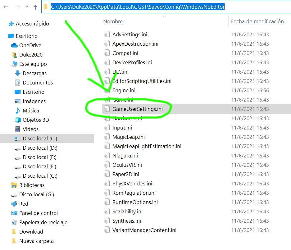The height and width of the screenshot is (250, 291).
Task: Click the Objetos 3D cube icon
Action: point(18,120)
